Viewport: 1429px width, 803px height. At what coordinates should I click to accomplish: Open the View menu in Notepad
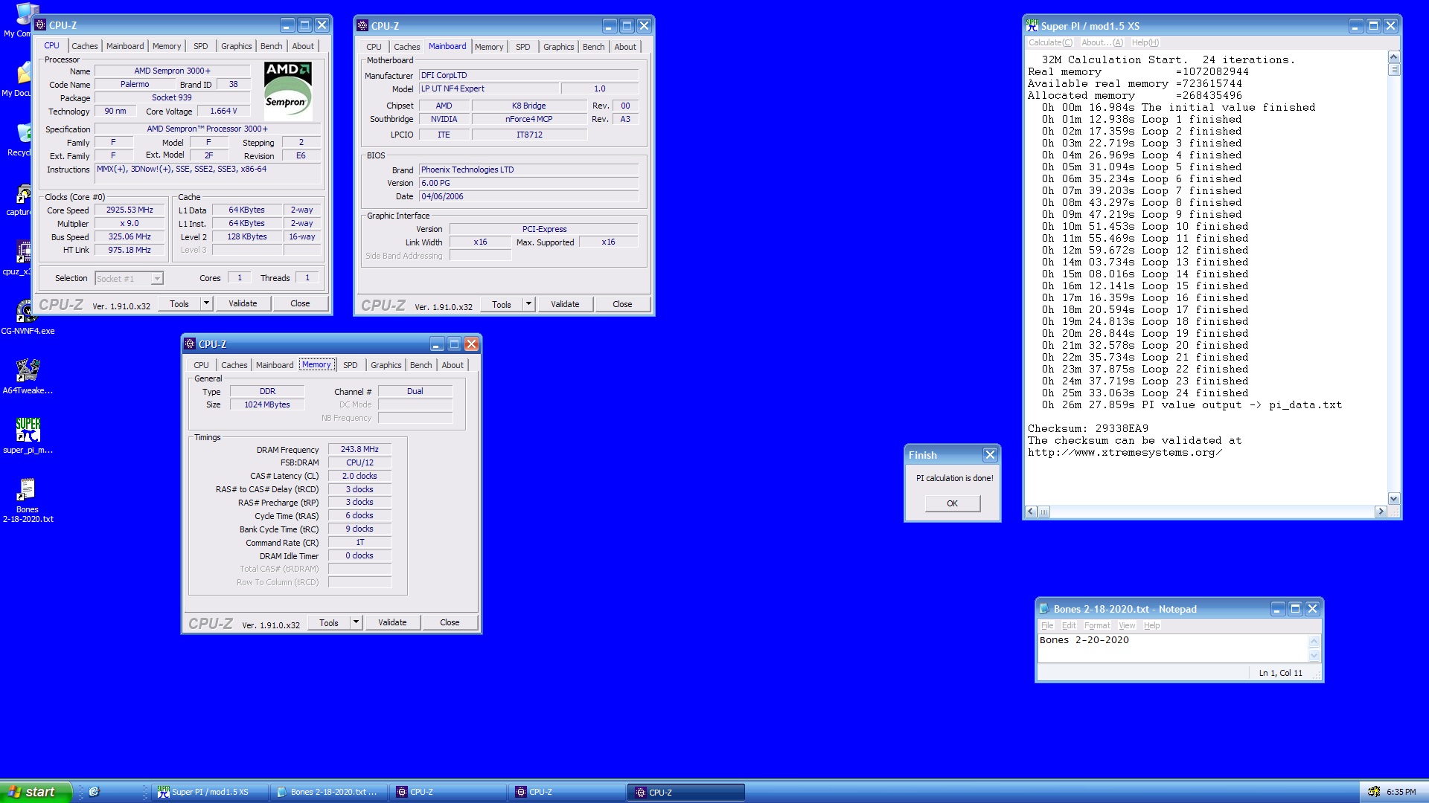tap(1128, 625)
